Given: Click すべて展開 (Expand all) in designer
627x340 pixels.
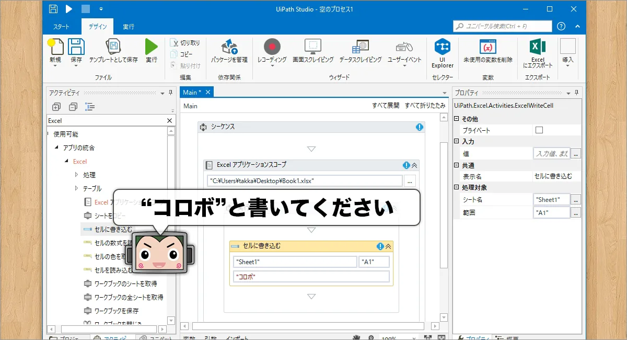Looking at the screenshot, I should [386, 106].
